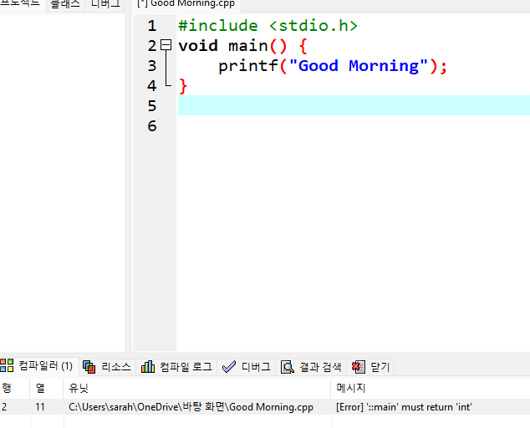Open the 디버그 tab in the sidebar
530x428 pixels.
pyautogui.click(x=105, y=4)
